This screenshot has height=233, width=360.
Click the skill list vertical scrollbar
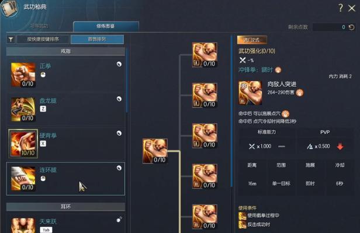tap(127, 80)
